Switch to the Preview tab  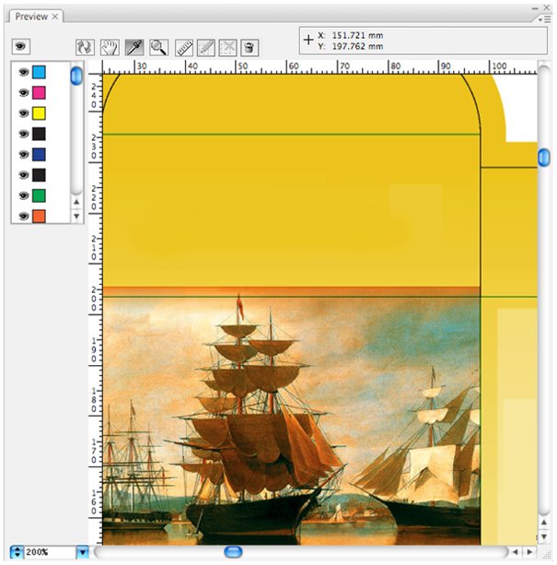pyautogui.click(x=30, y=17)
